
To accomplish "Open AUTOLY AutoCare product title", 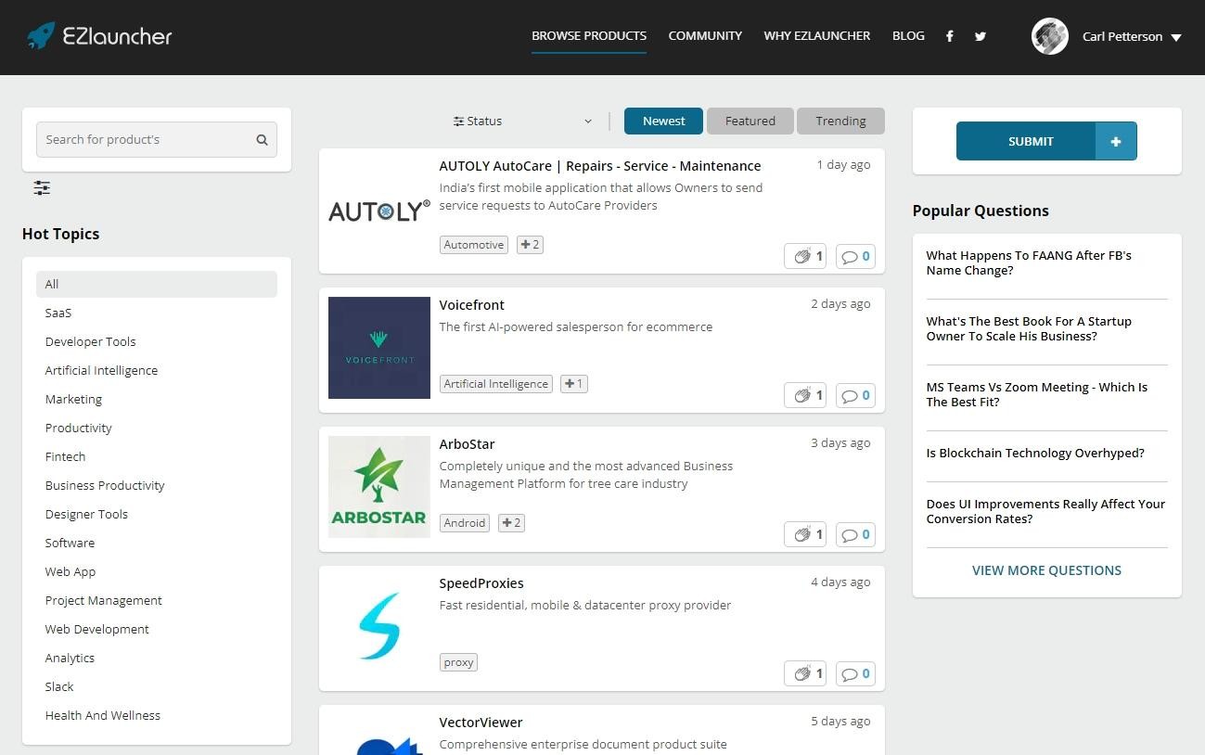I will pos(600,166).
